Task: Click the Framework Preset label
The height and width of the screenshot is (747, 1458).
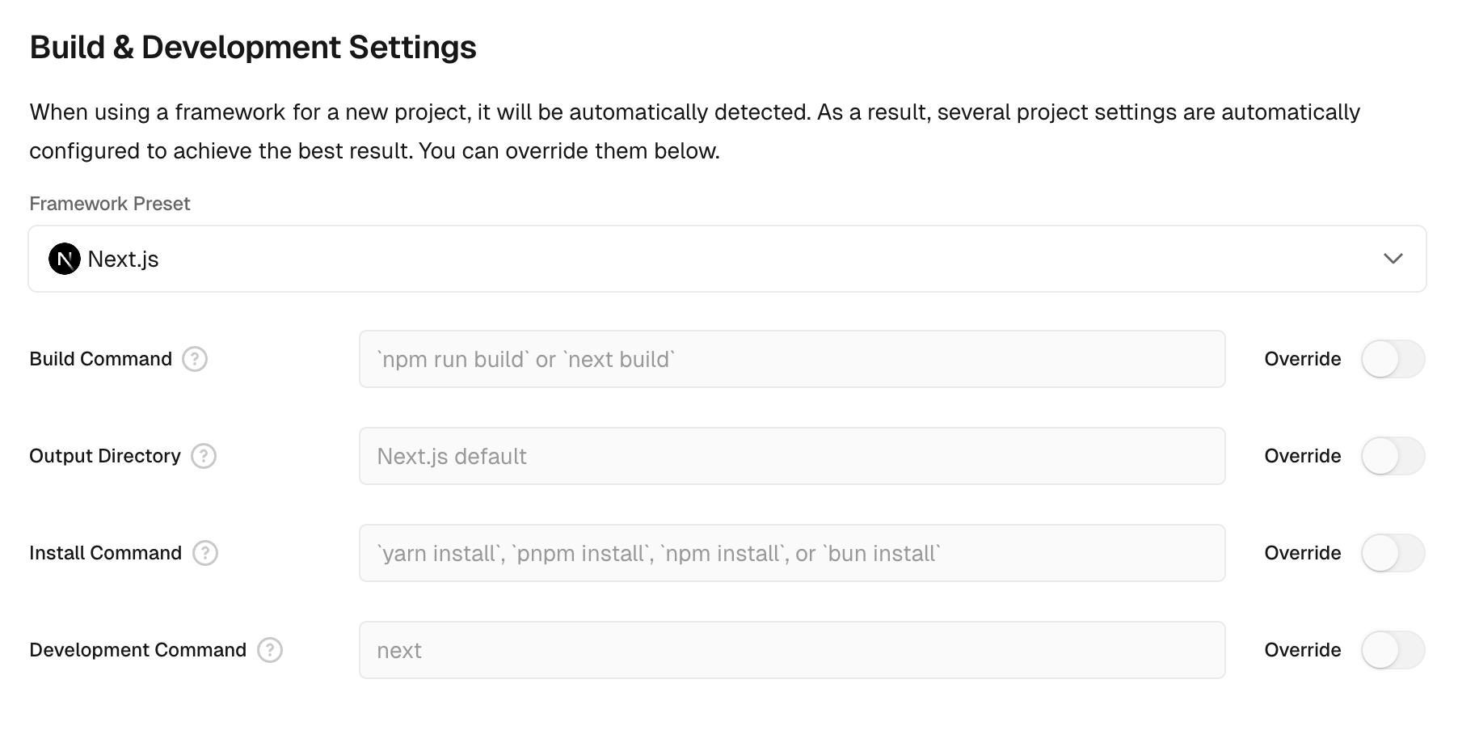Action: point(110,204)
